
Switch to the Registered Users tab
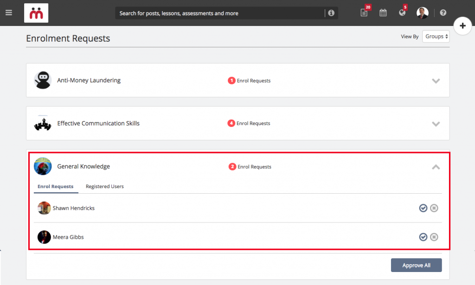point(104,186)
